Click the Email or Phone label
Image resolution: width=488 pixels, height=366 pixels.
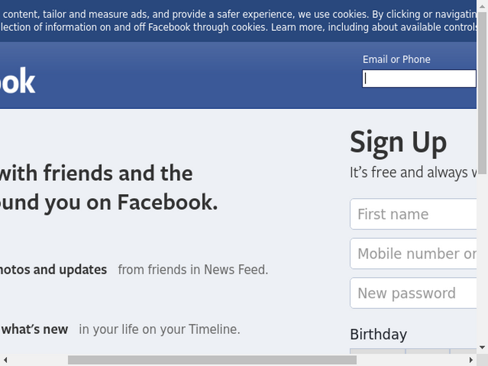pos(396,60)
